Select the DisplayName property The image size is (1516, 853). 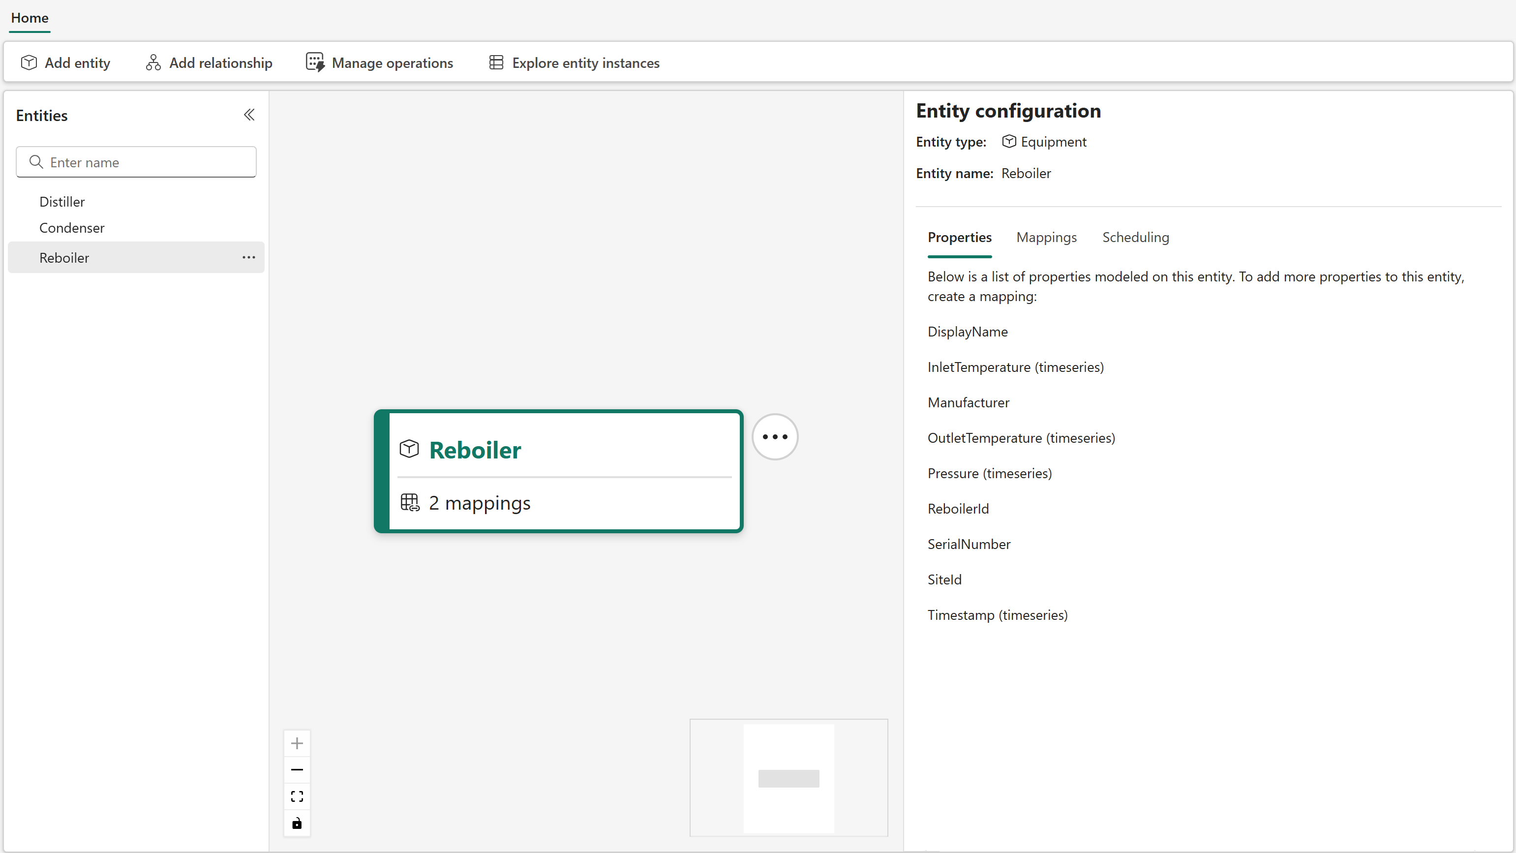968,332
